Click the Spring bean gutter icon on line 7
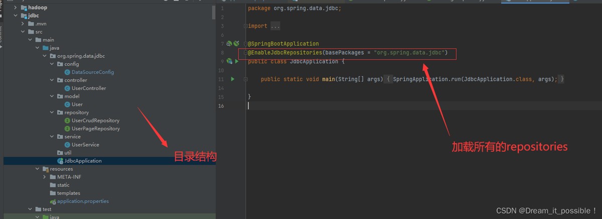The image size is (602, 219). coord(229,44)
